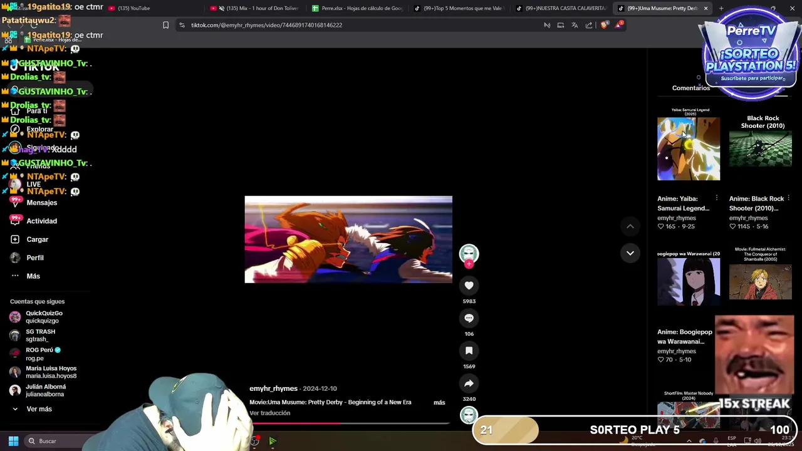Click Ver traducción under the caption

coord(269,413)
